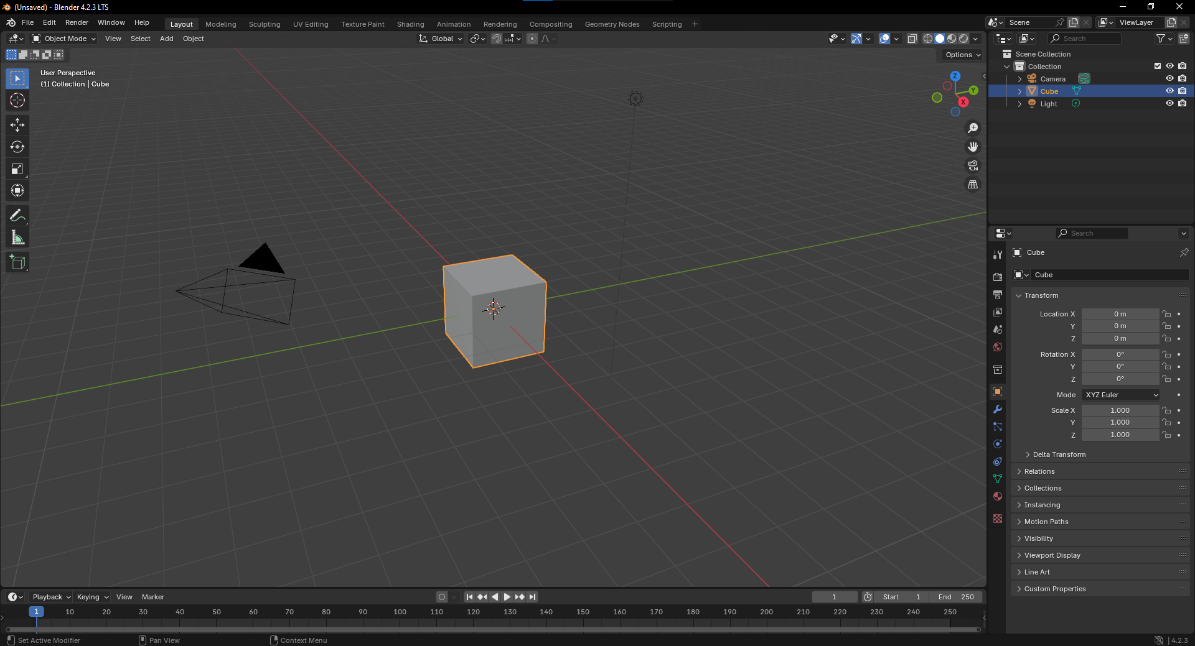The width and height of the screenshot is (1195, 646).
Task: Select the Scale tool
Action: [x=17, y=168]
